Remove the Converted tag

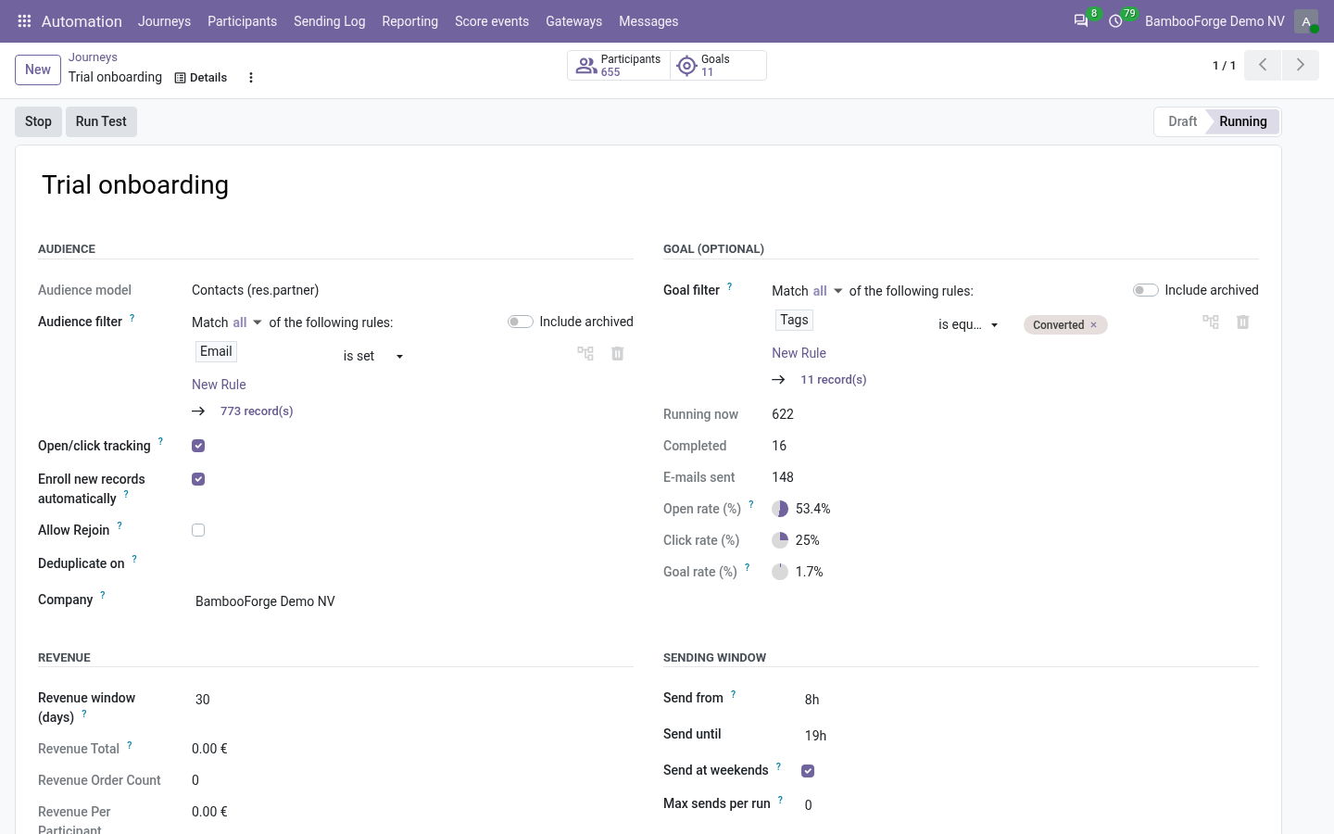click(1093, 325)
